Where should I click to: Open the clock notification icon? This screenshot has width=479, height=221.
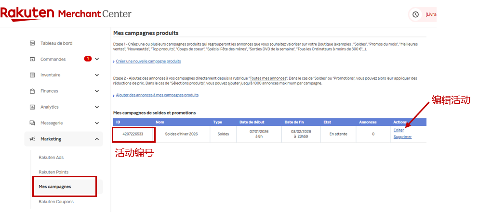(415, 14)
